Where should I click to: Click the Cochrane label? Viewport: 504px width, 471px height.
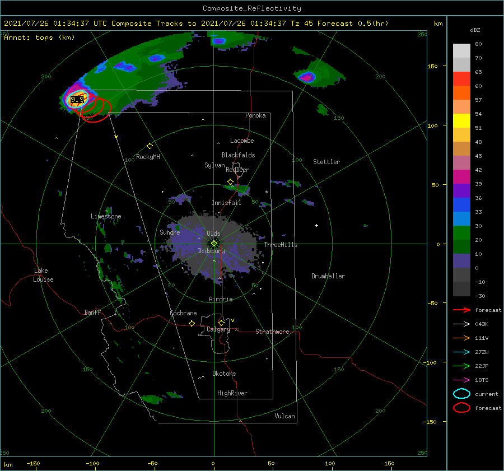coord(183,313)
